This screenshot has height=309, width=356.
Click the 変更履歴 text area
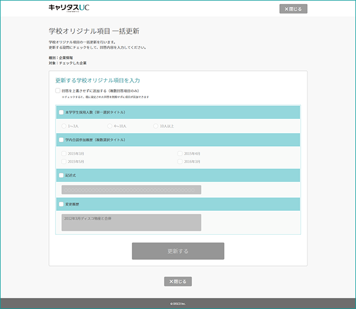click(x=131, y=222)
